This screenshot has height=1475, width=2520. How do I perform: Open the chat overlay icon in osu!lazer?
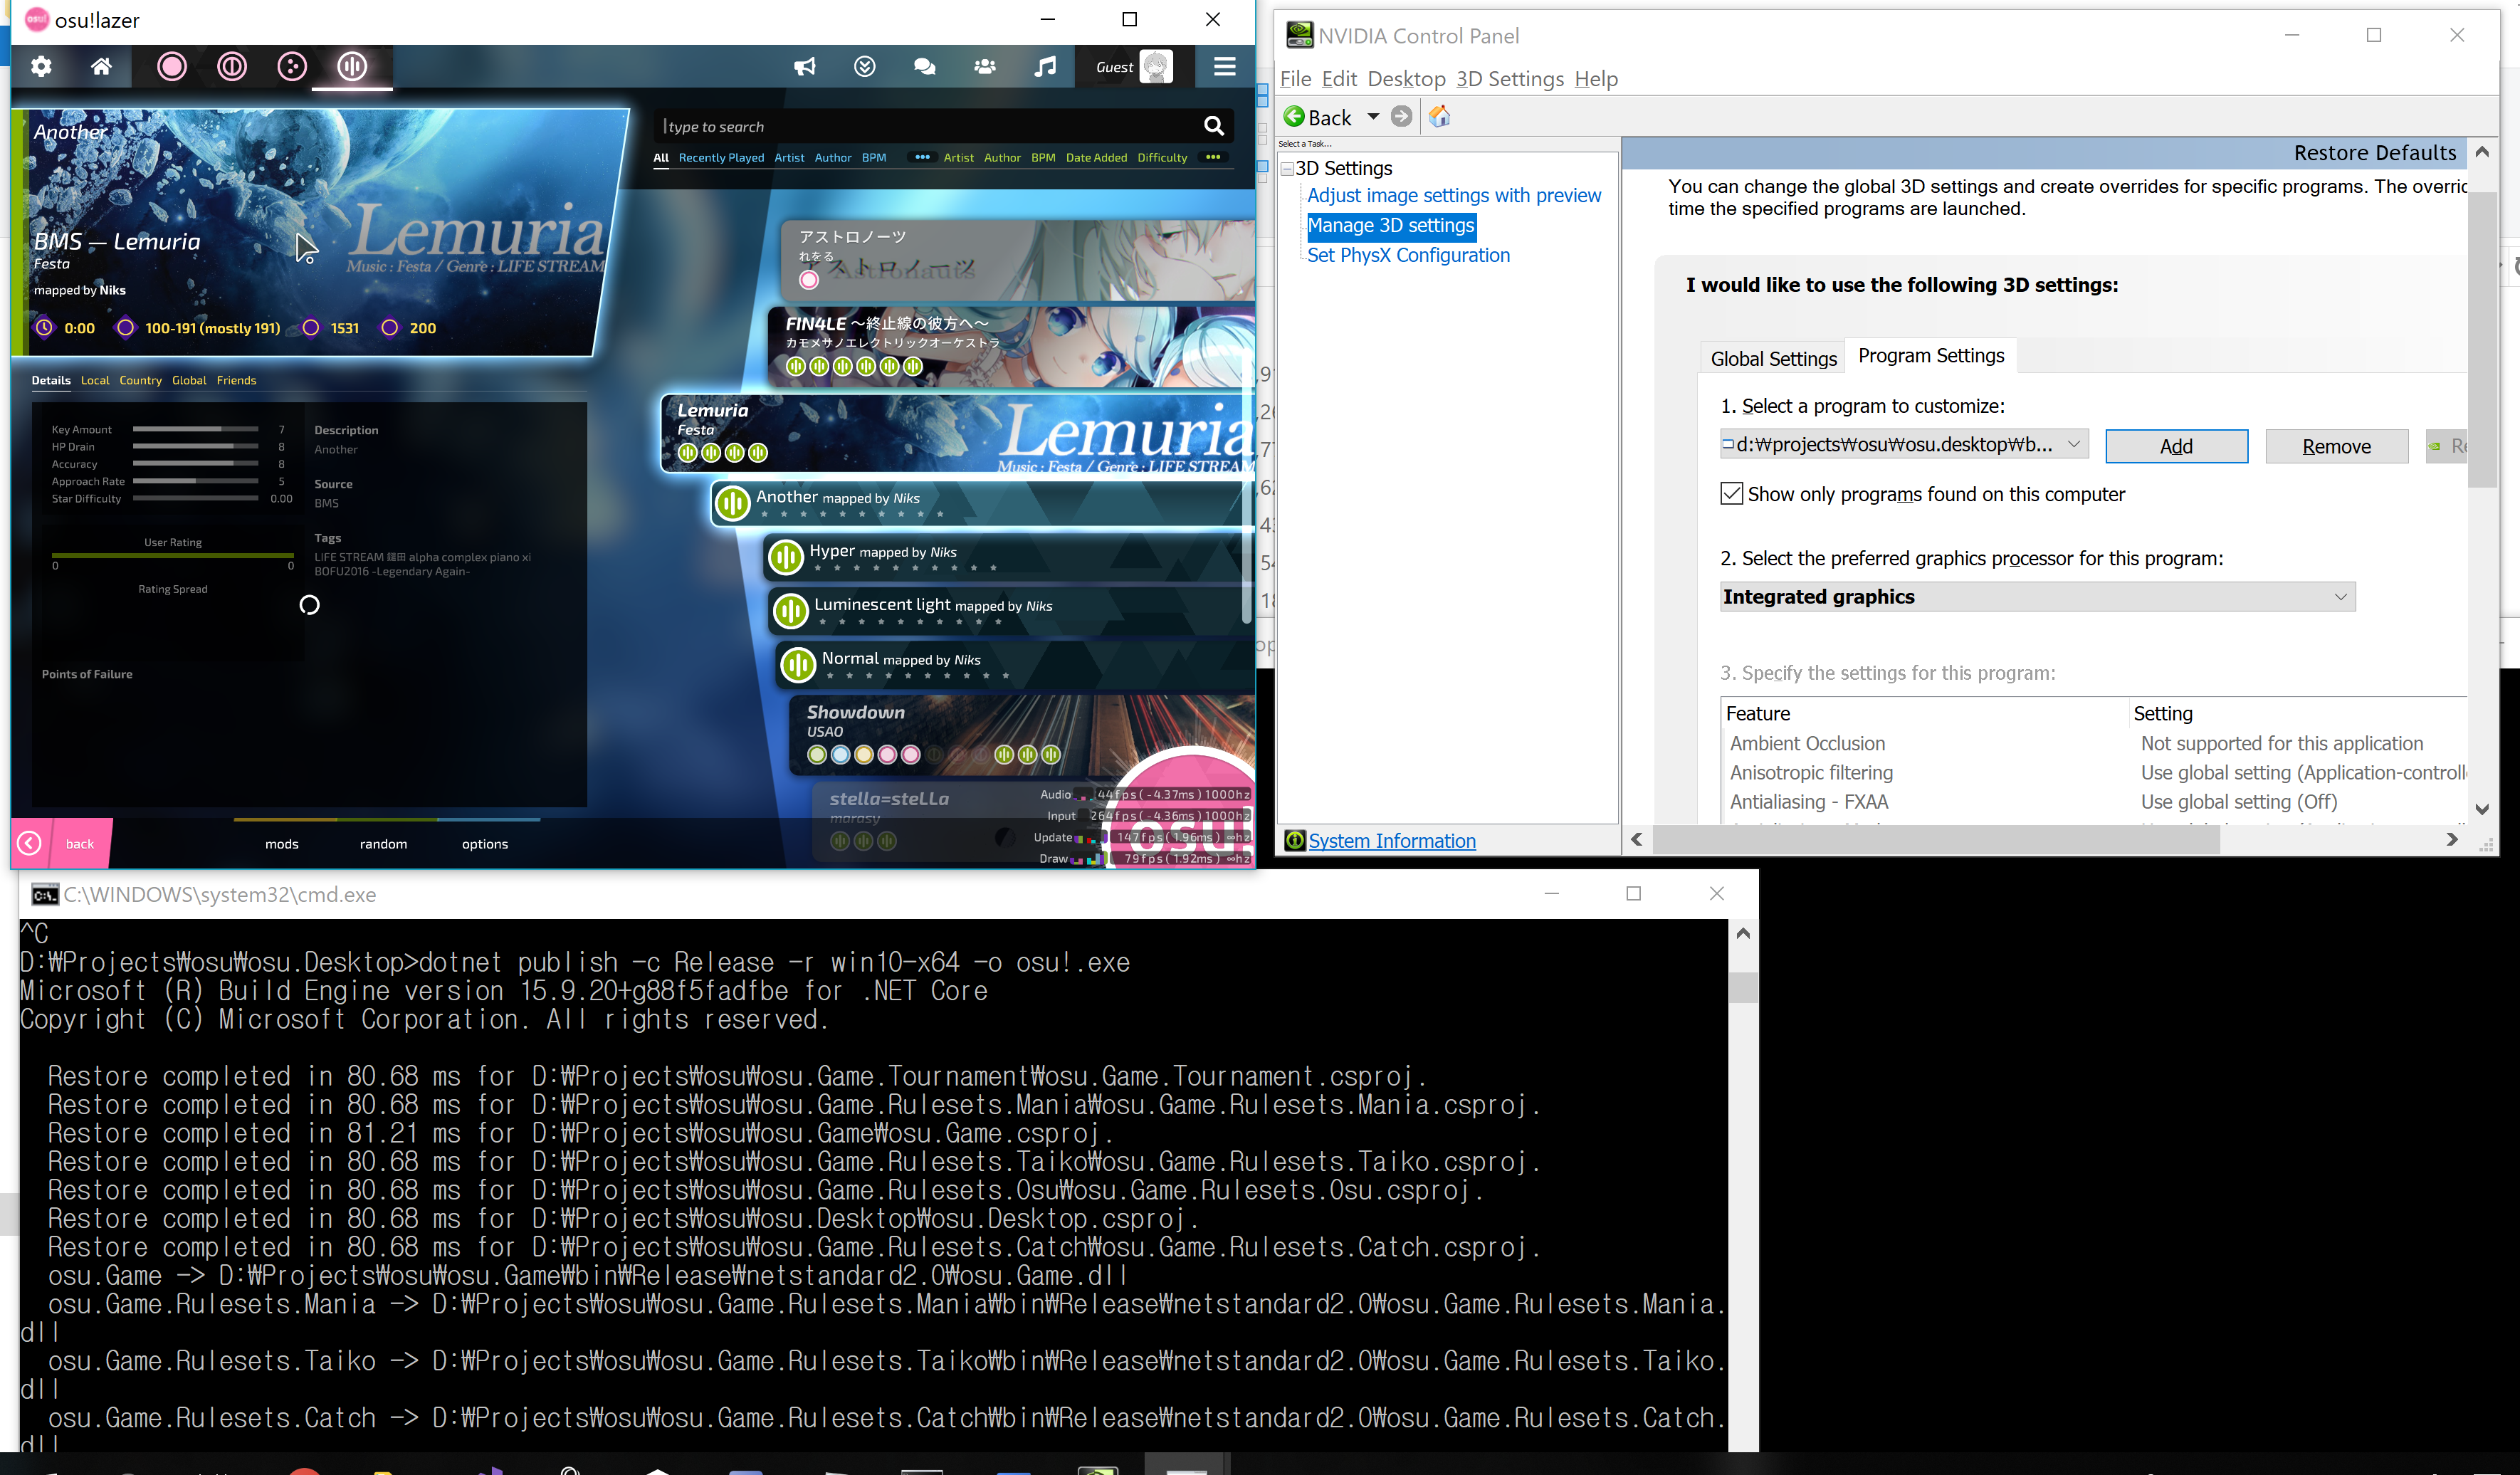point(925,67)
